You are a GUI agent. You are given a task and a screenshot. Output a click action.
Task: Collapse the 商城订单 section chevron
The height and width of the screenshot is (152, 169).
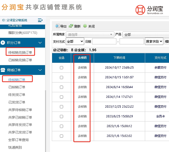click(x=40, y=70)
